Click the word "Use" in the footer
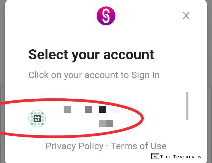 tap(158, 146)
